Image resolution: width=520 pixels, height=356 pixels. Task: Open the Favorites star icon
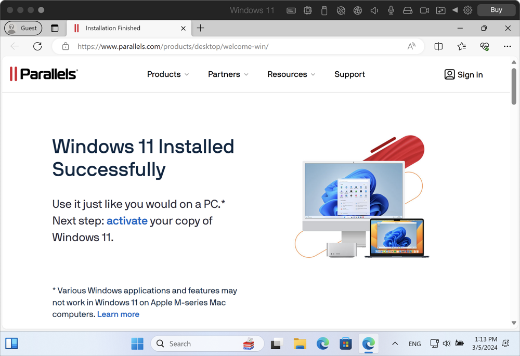(x=462, y=46)
